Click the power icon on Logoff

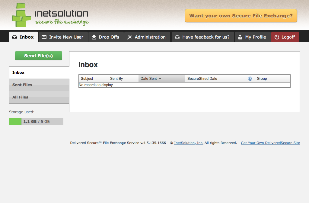277,37
